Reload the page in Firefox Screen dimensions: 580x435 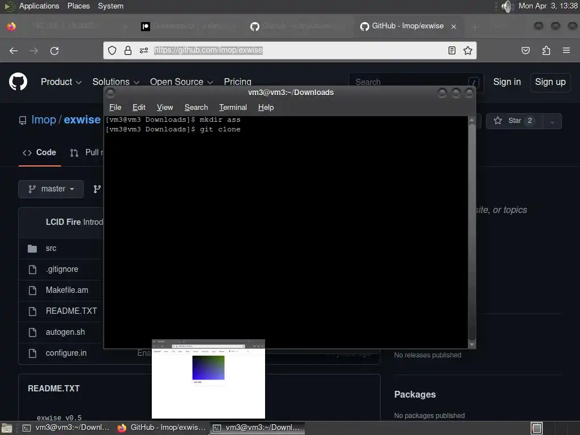(x=54, y=50)
